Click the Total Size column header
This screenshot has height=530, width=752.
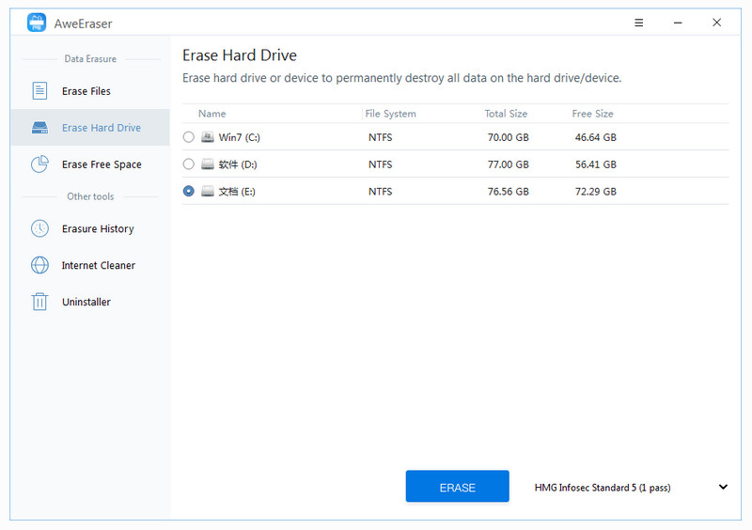coord(506,114)
